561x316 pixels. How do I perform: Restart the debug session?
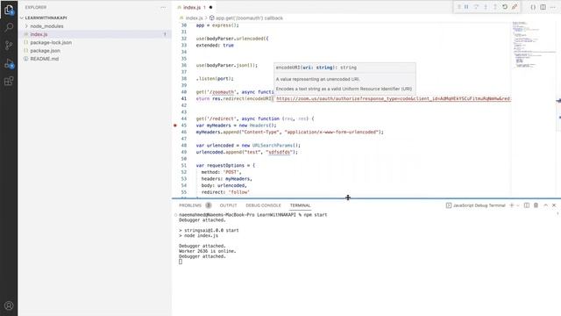point(505,7)
